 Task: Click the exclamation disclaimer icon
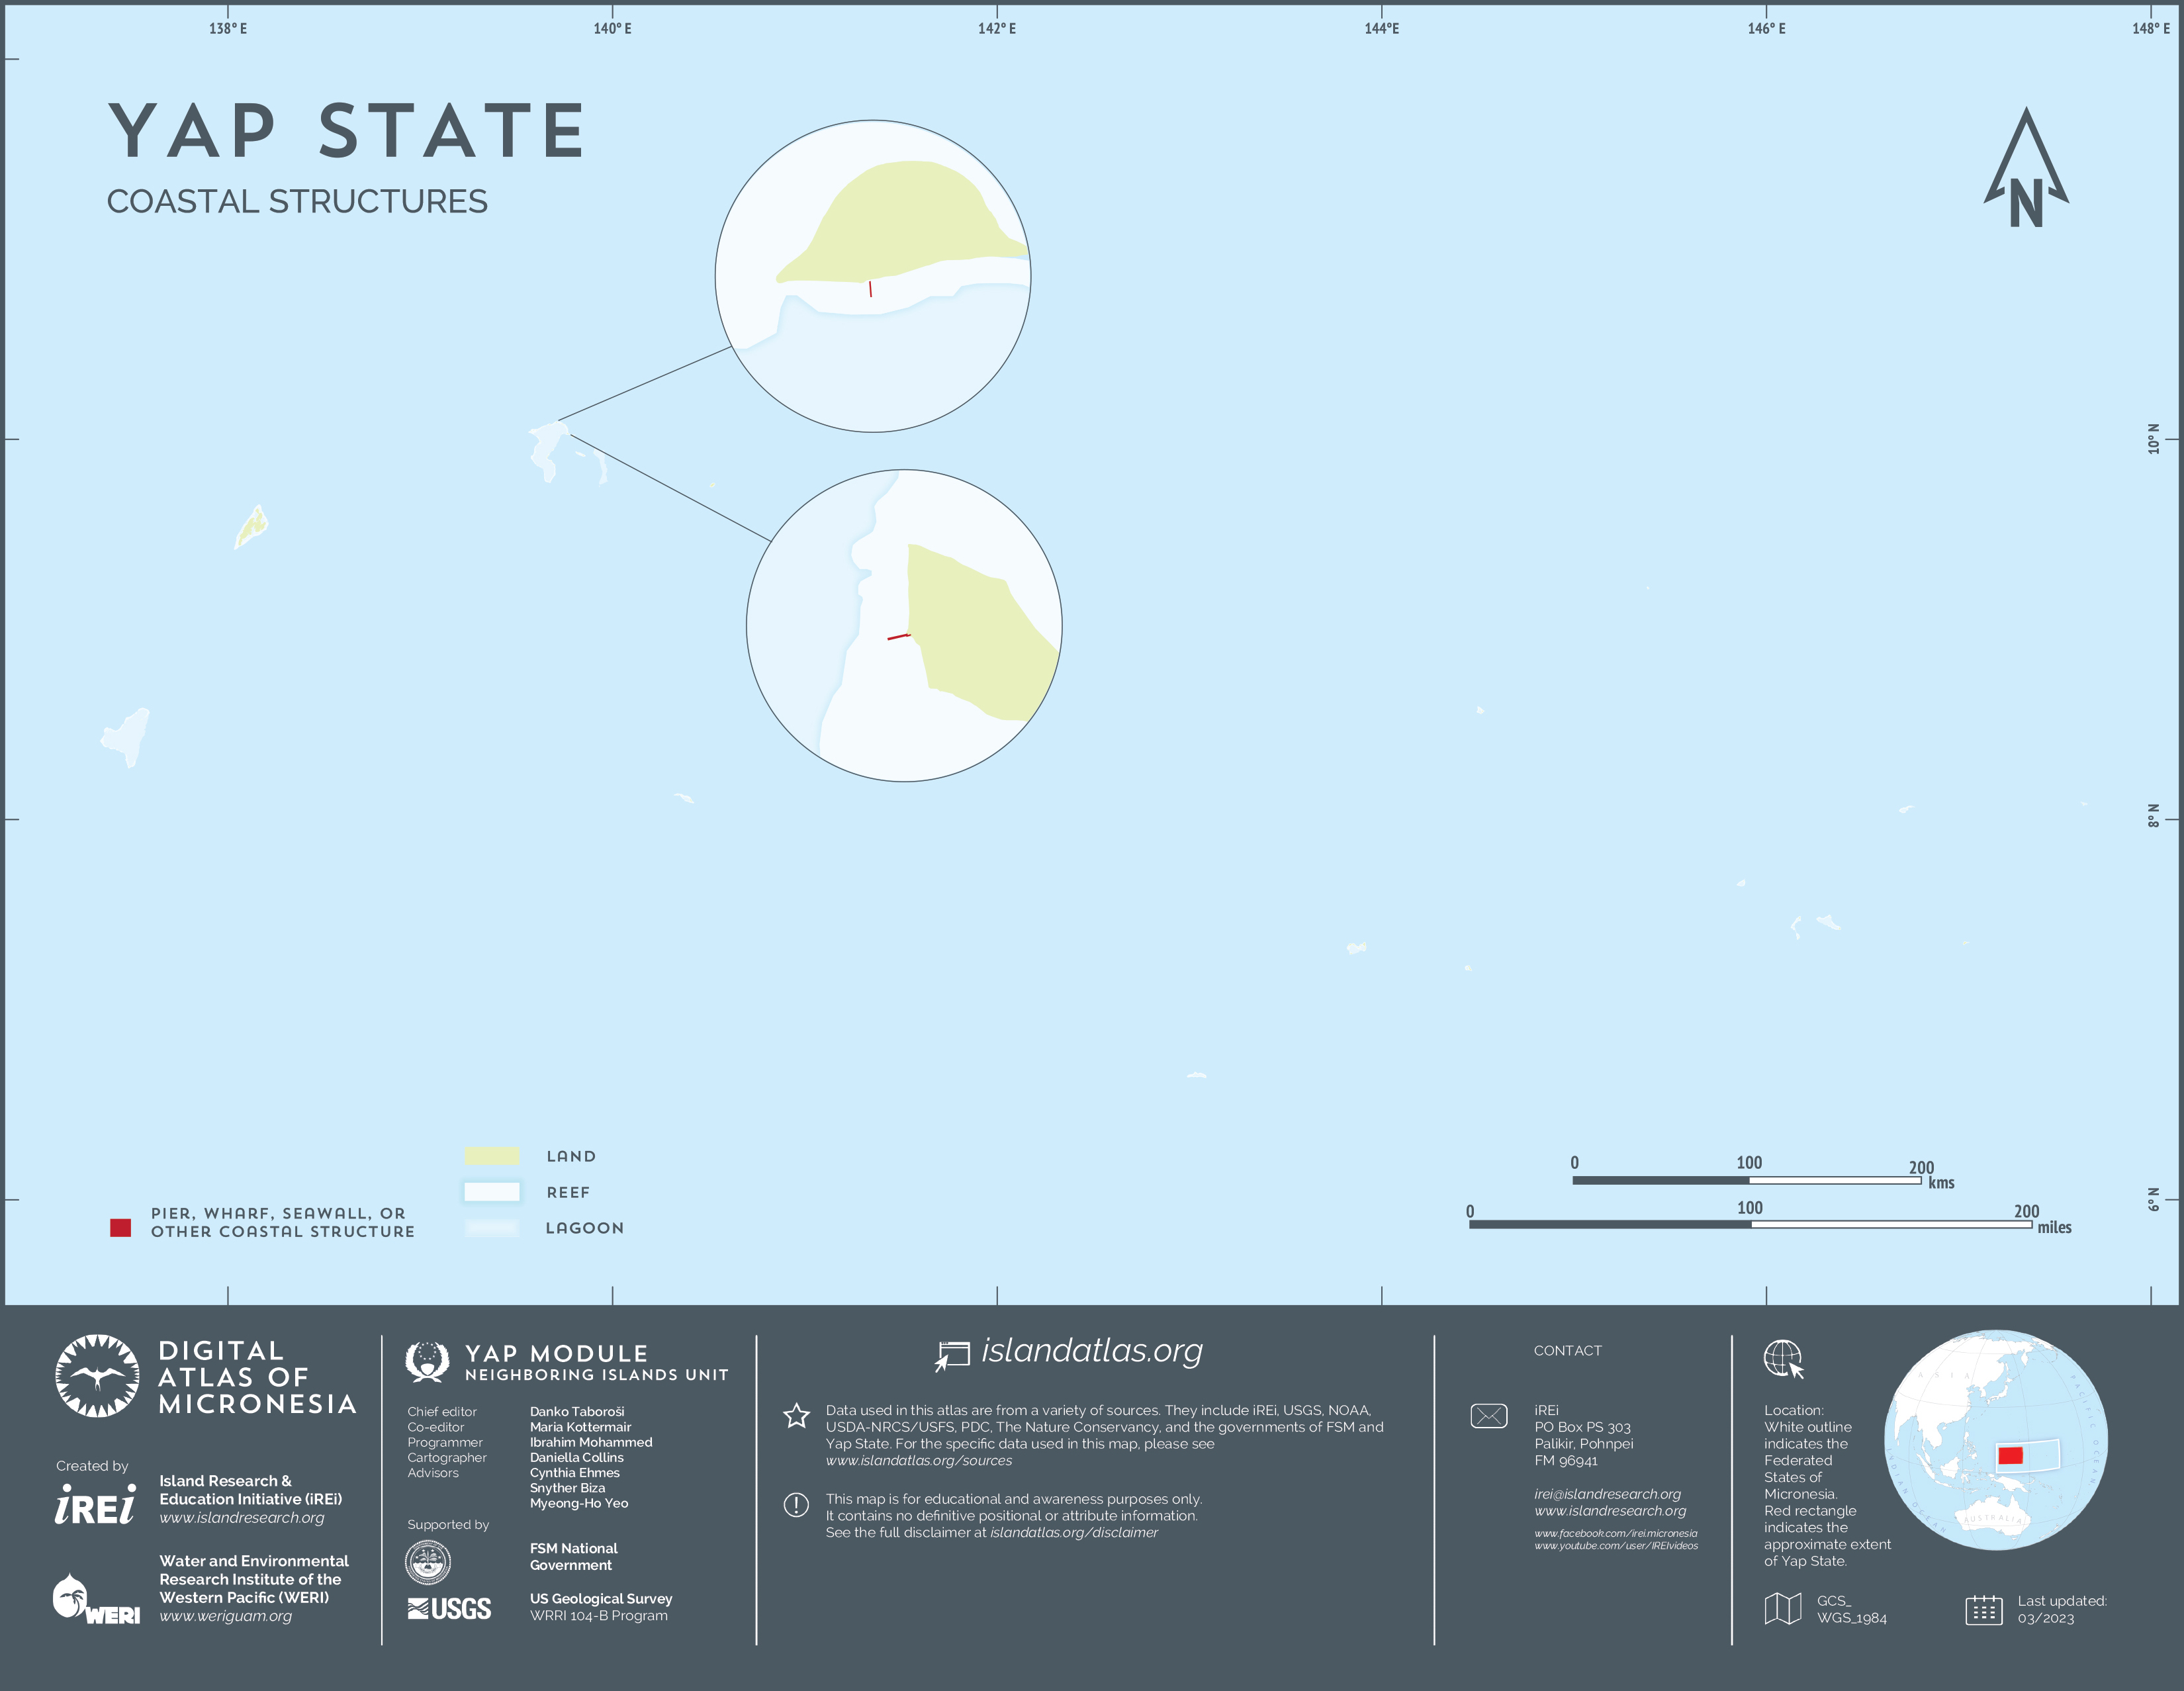point(796,1505)
